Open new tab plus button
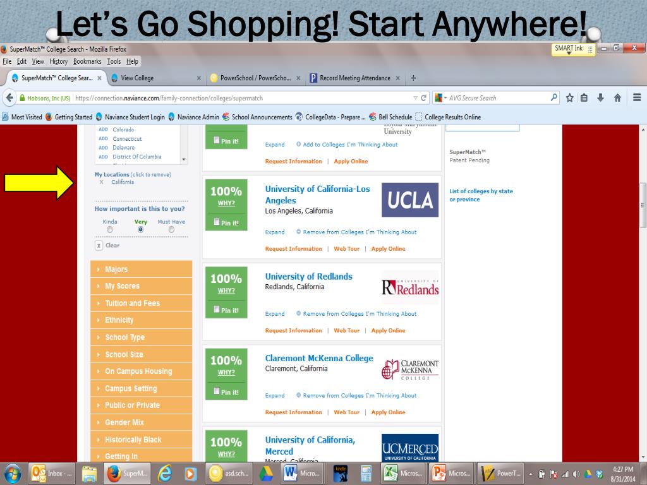647x485 pixels. point(413,78)
